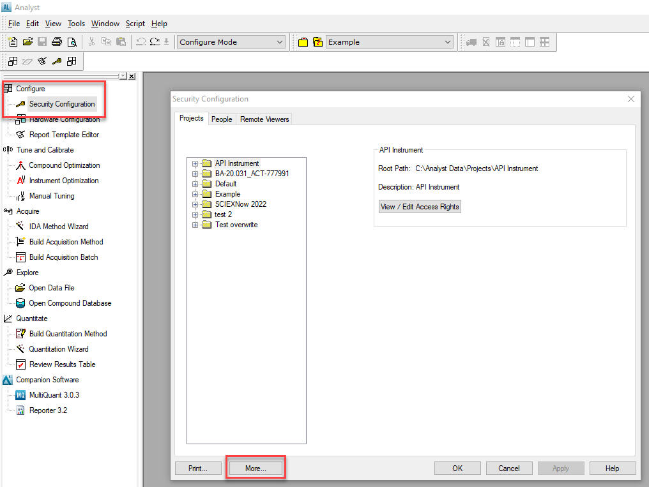This screenshot has width=649, height=487.
Task: Expand the API Instrument project folder
Action: 195,163
